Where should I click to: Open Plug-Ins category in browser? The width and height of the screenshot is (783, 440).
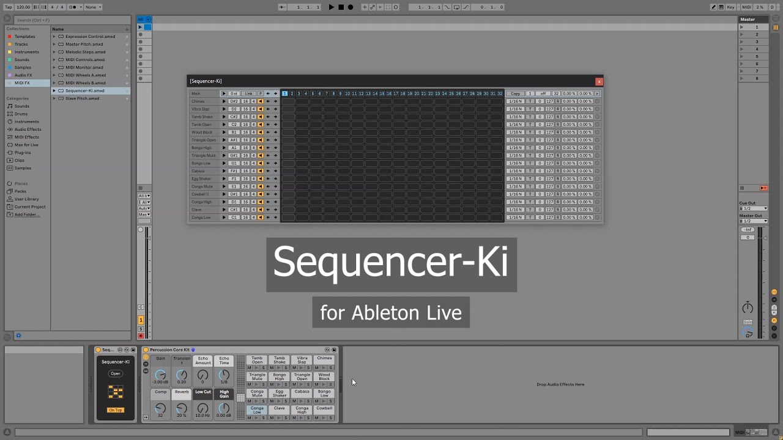[23, 153]
